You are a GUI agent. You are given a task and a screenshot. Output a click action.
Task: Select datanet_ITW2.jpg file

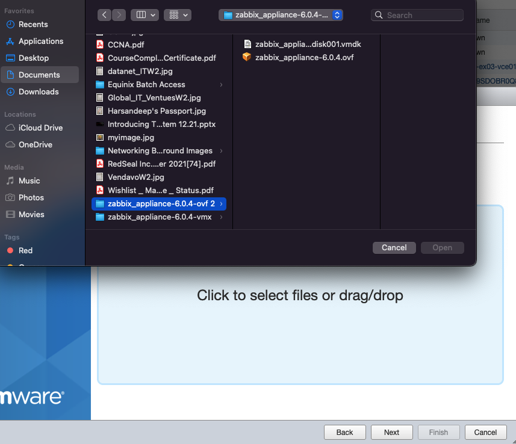point(159,71)
